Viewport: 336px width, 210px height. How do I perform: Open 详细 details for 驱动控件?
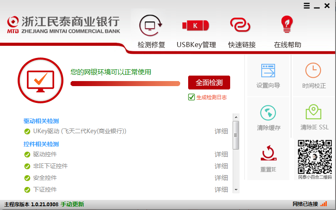tap(221, 154)
